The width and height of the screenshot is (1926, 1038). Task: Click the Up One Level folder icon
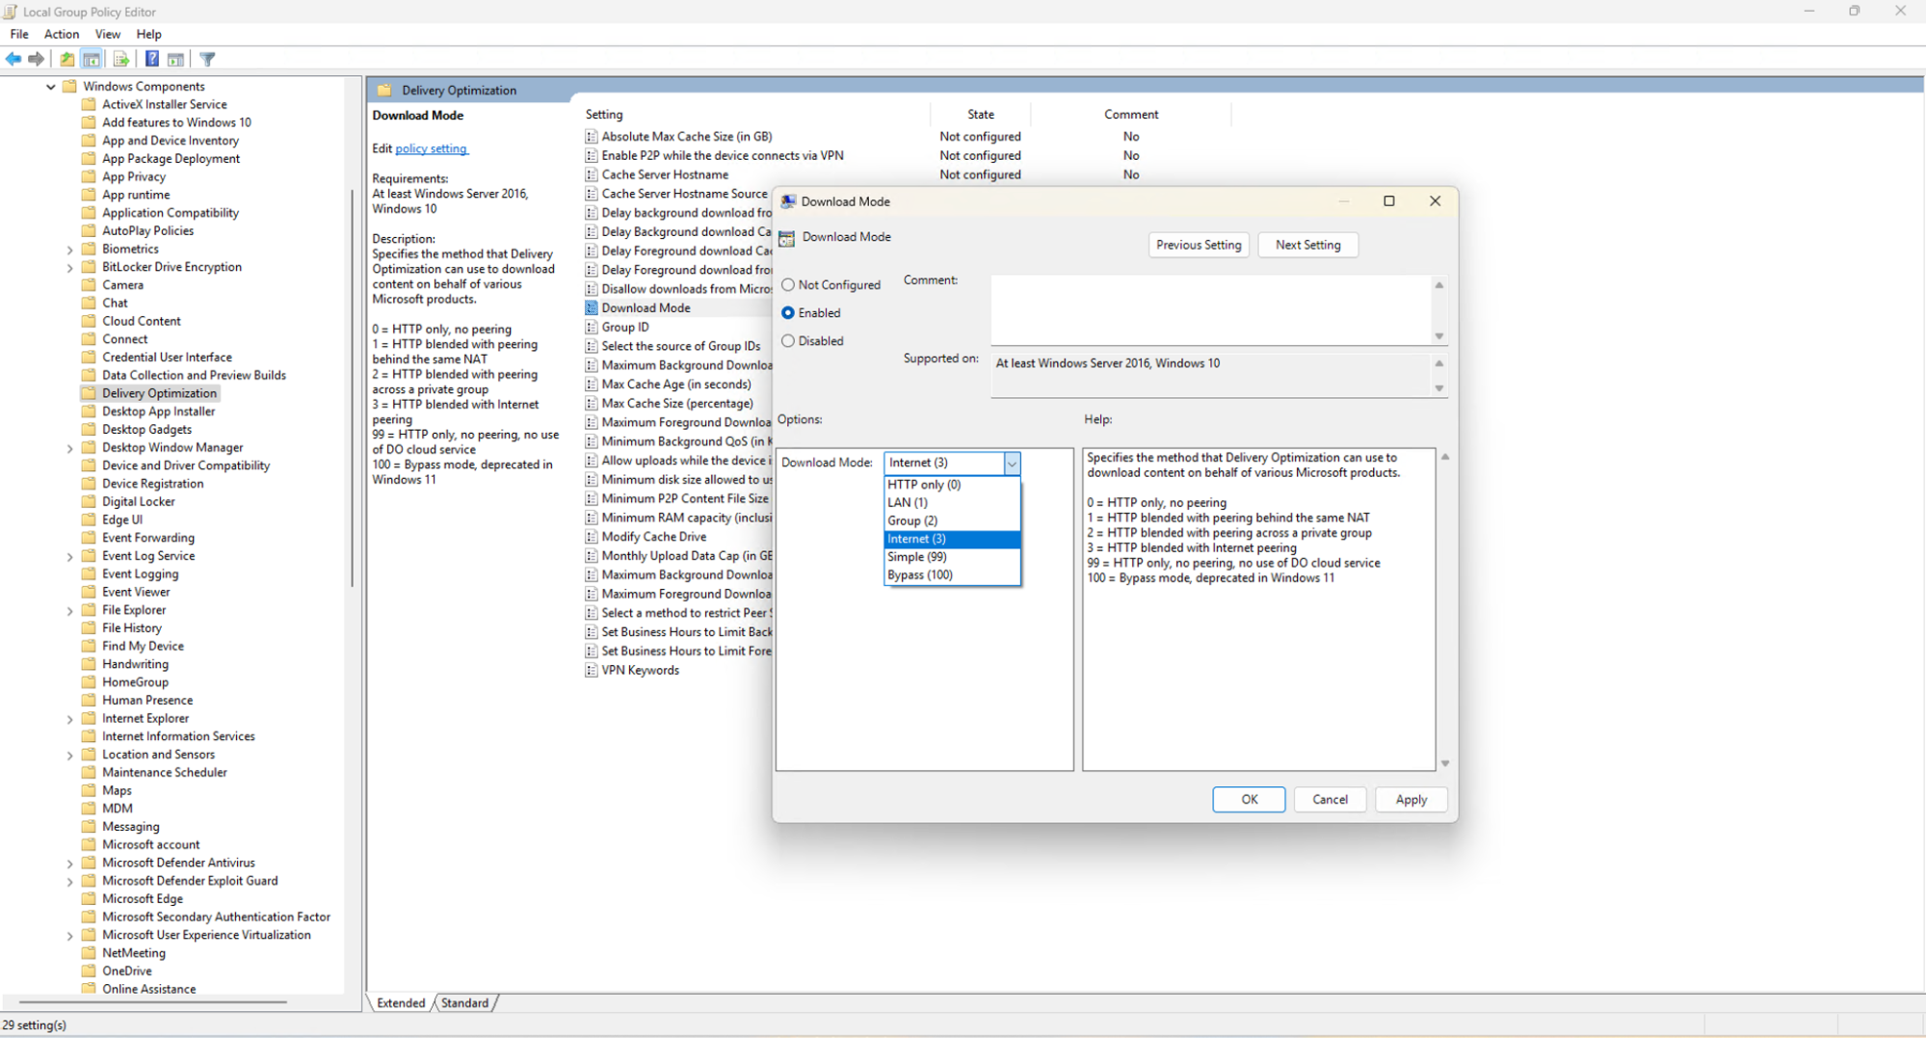pos(67,60)
